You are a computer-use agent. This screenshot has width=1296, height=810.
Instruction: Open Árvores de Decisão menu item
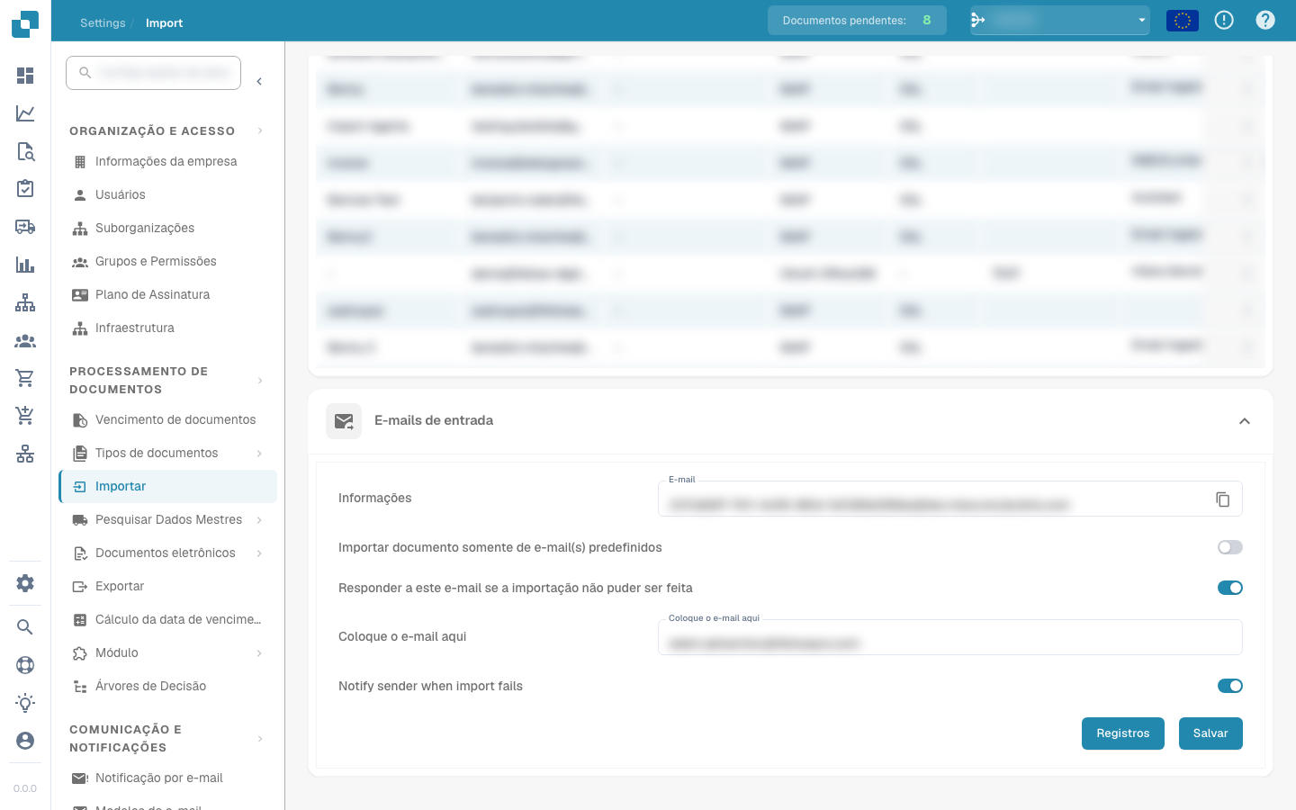click(x=167, y=687)
